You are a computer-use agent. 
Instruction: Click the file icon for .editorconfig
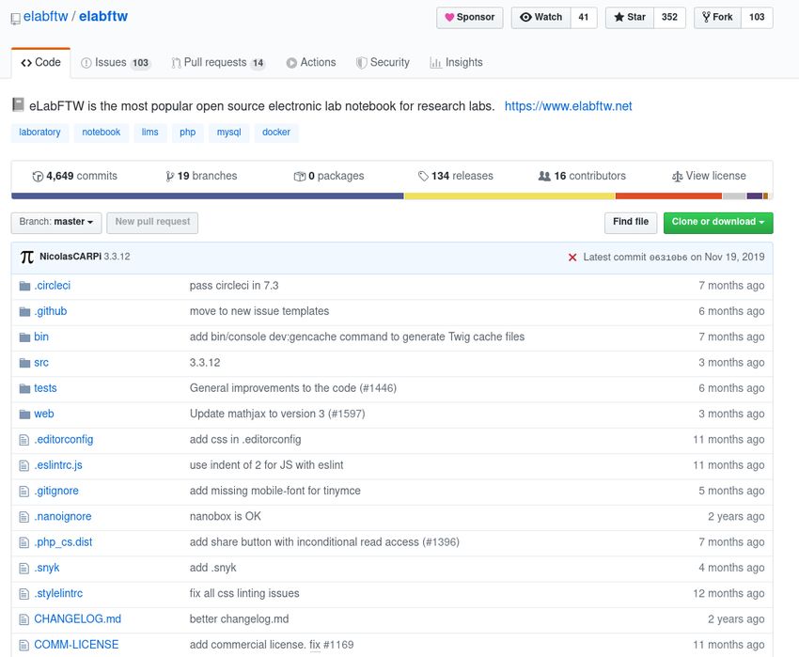[x=23, y=440]
